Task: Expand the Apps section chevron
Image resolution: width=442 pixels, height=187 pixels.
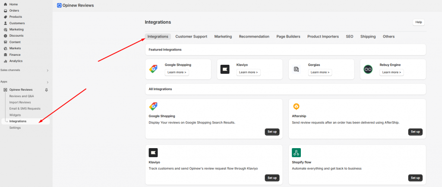Action: pos(47,82)
